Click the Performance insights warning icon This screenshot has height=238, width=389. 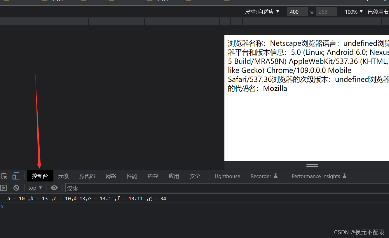344,176
